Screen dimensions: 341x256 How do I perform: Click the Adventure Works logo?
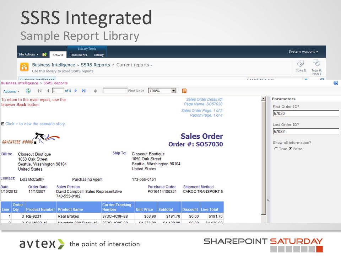click(x=31, y=138)
